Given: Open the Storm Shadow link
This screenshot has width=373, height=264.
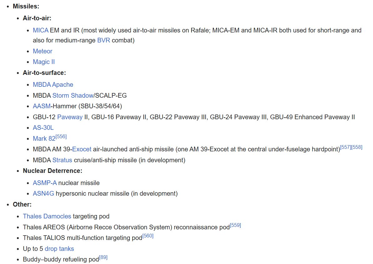Looking at the screenshot, I should (x=73, y=95).
